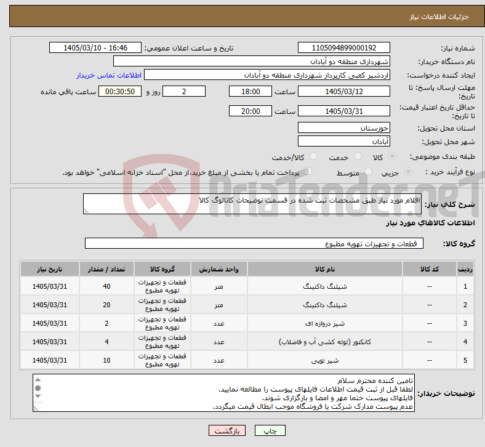Click quantity 20 in row 2

coord(106,305)
